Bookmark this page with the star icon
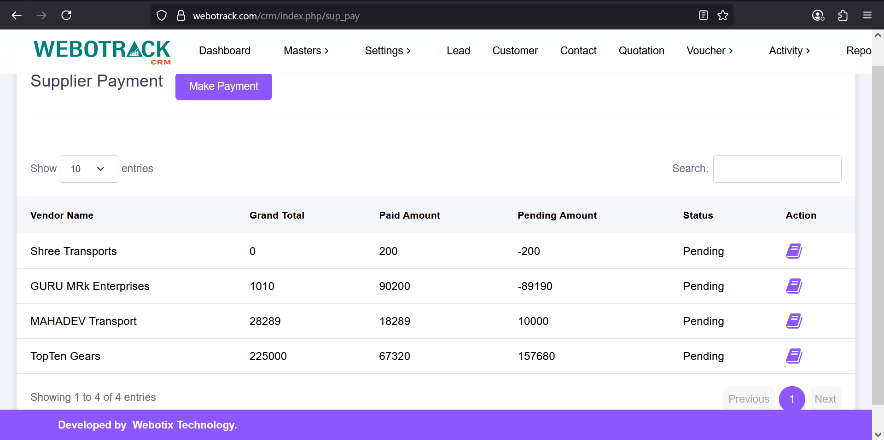Image resolution: width=884 pixels, height=440 pixels. [723, 16]
